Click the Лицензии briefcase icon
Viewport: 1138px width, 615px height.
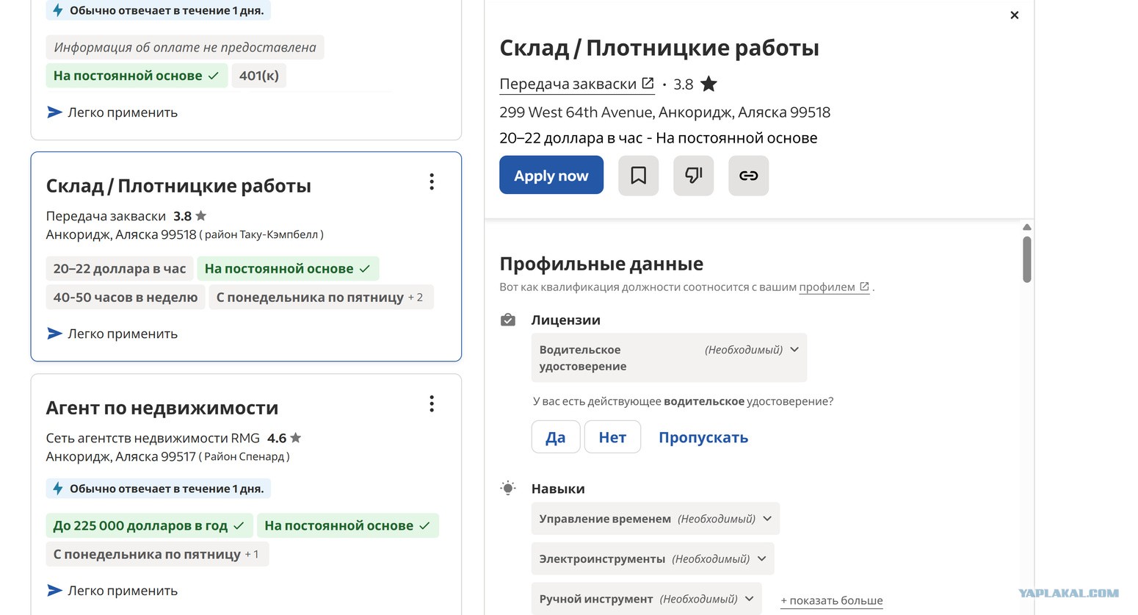click(508, 320)
